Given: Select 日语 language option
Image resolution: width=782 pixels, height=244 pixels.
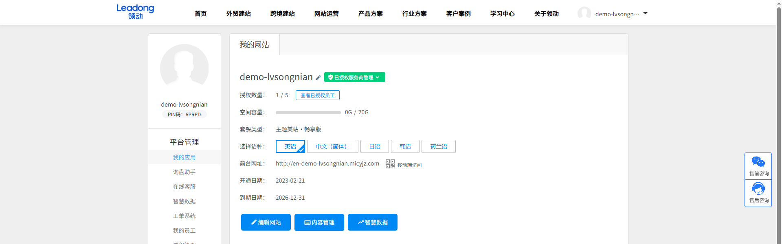Looking at the screenshot, I should [x=374, y=146].
